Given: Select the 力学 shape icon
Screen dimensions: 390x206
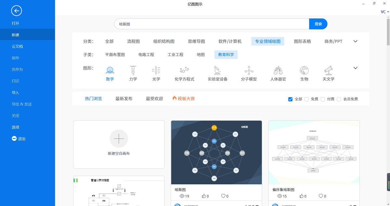Looking at the screenshot, I should click(133, 70).
